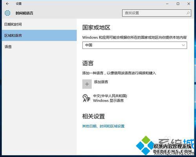
Task: Minimize the settings window
Action: pyautogui.click(x=167, y=4)
